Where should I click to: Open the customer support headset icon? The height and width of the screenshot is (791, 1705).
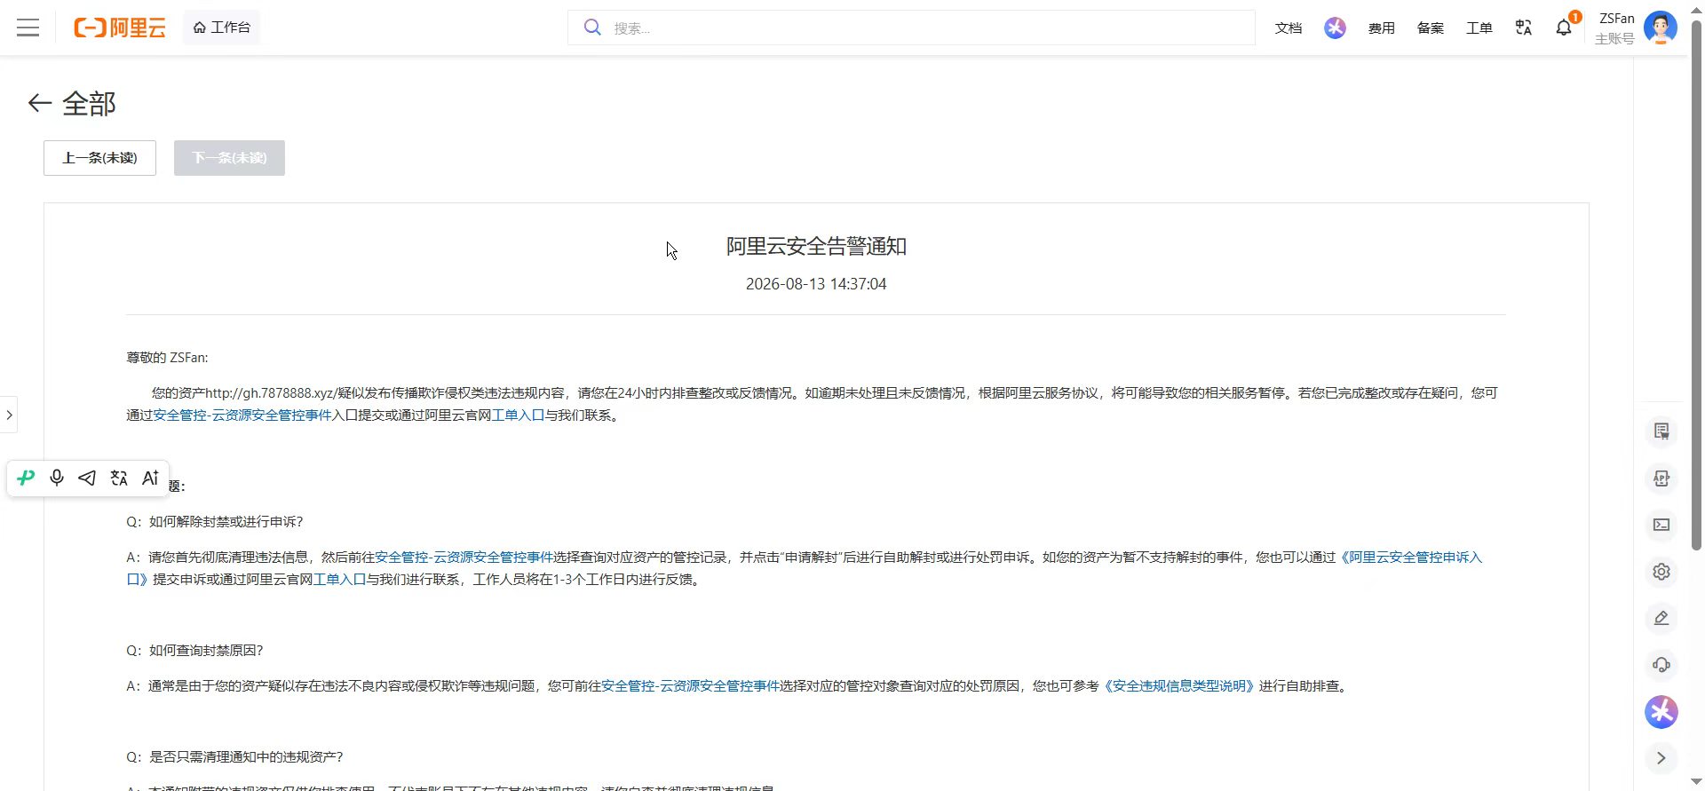tap(1661, 665)
